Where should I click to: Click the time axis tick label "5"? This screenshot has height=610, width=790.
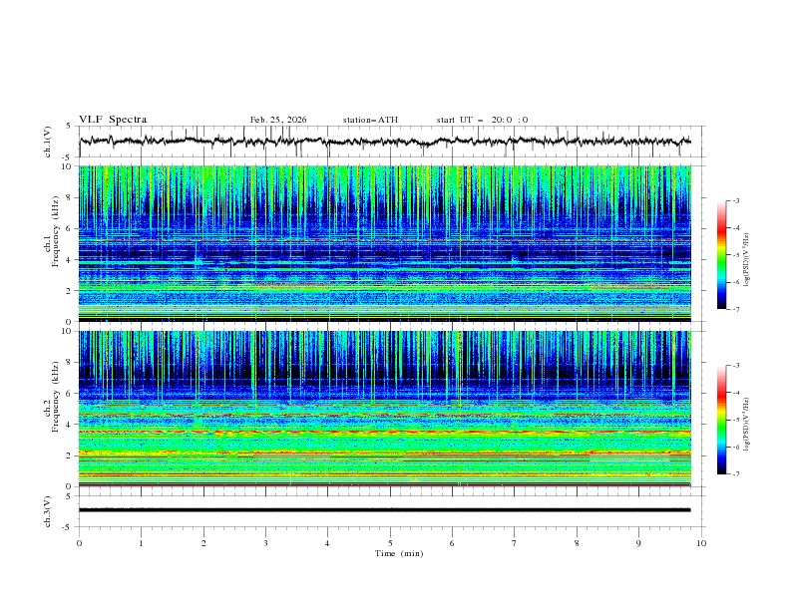(390, 543)
